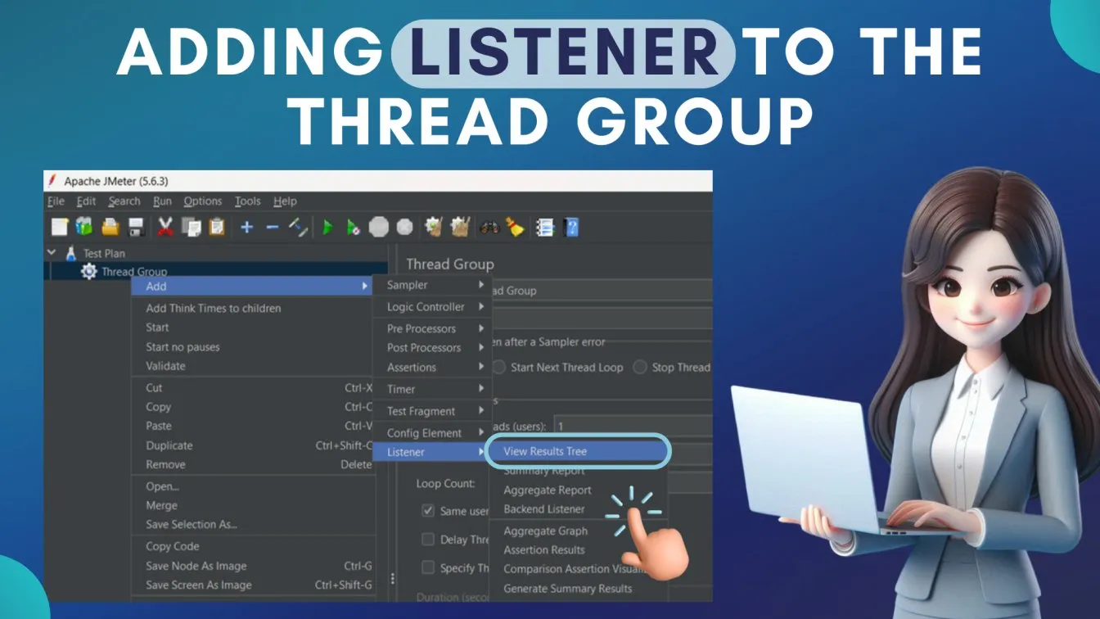Open the Edit menu
This screenshot has height=619, width=1100.
click(86, 201)
